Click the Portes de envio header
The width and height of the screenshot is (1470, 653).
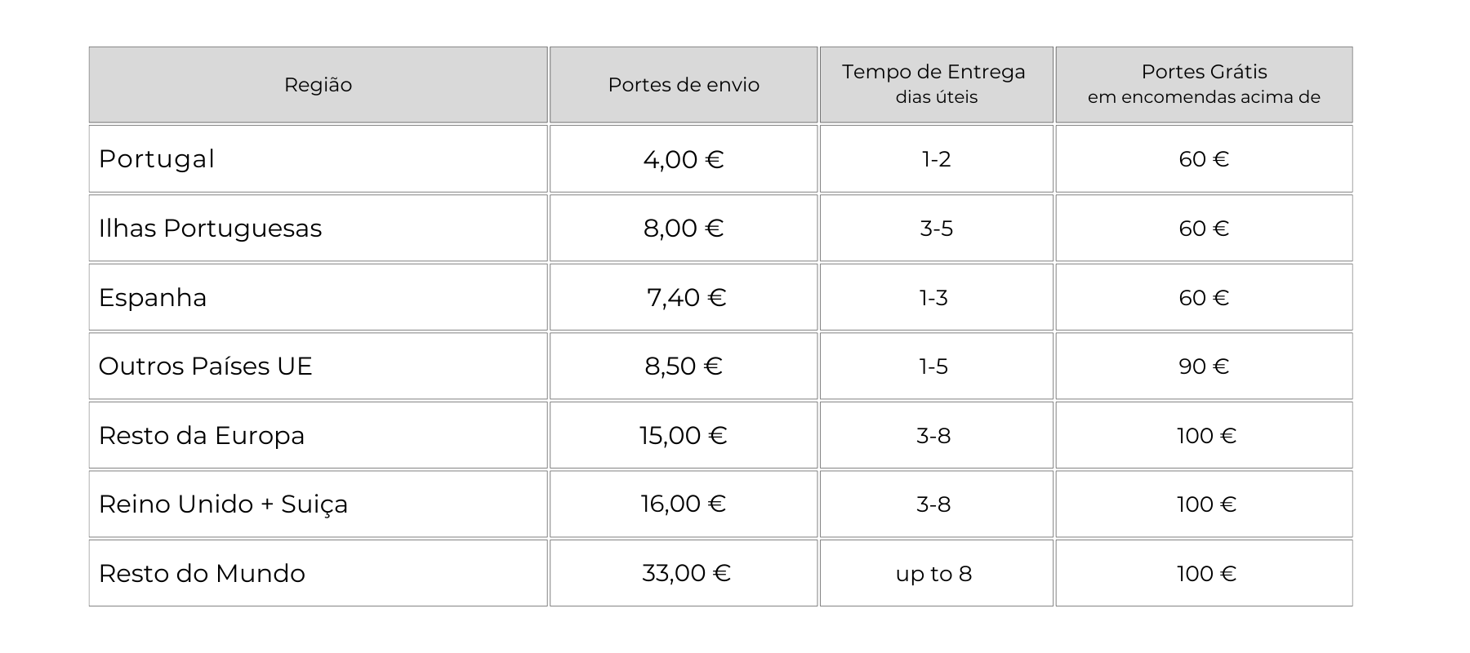[x=684, y=85]
